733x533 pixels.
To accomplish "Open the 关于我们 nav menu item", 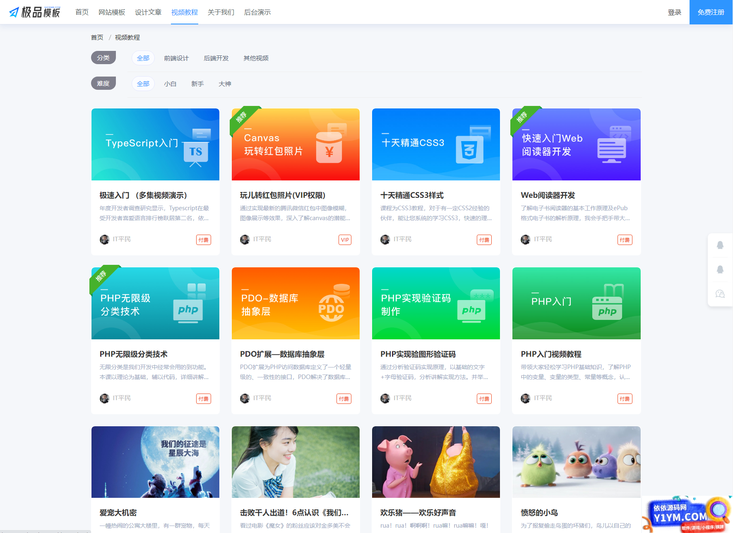I will 221,12.
